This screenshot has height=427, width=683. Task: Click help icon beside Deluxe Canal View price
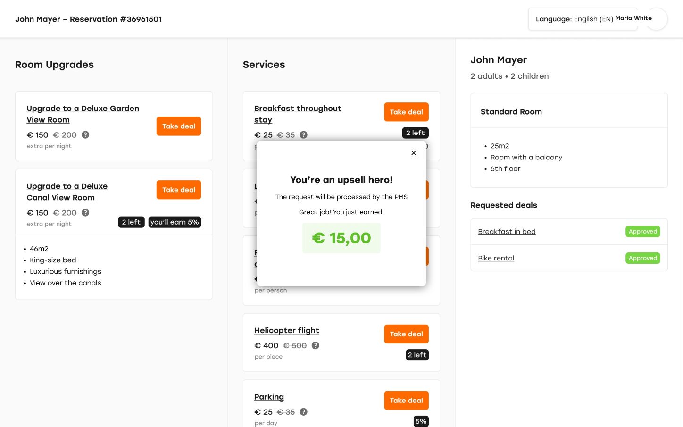85,213
